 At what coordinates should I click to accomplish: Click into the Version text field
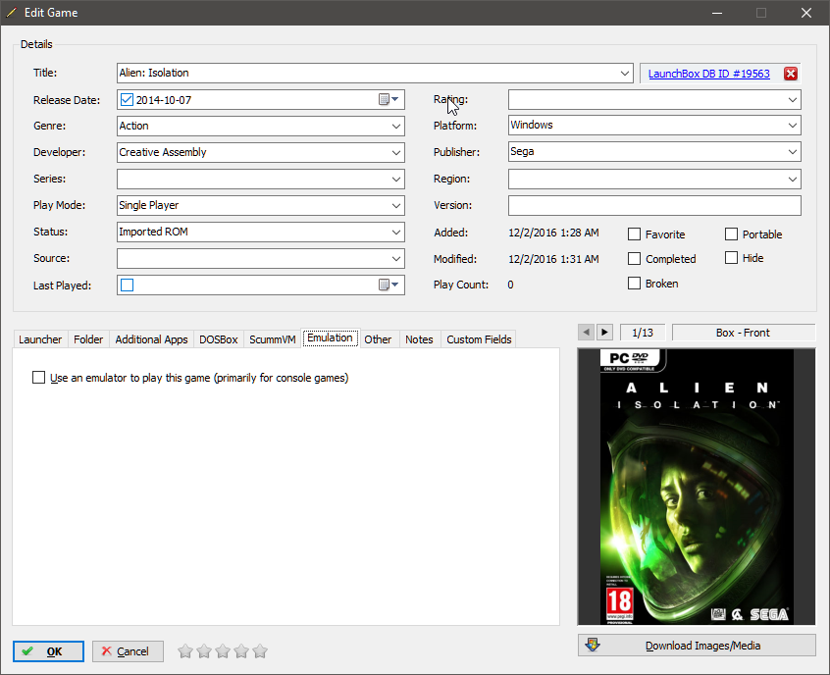(654, 205)
